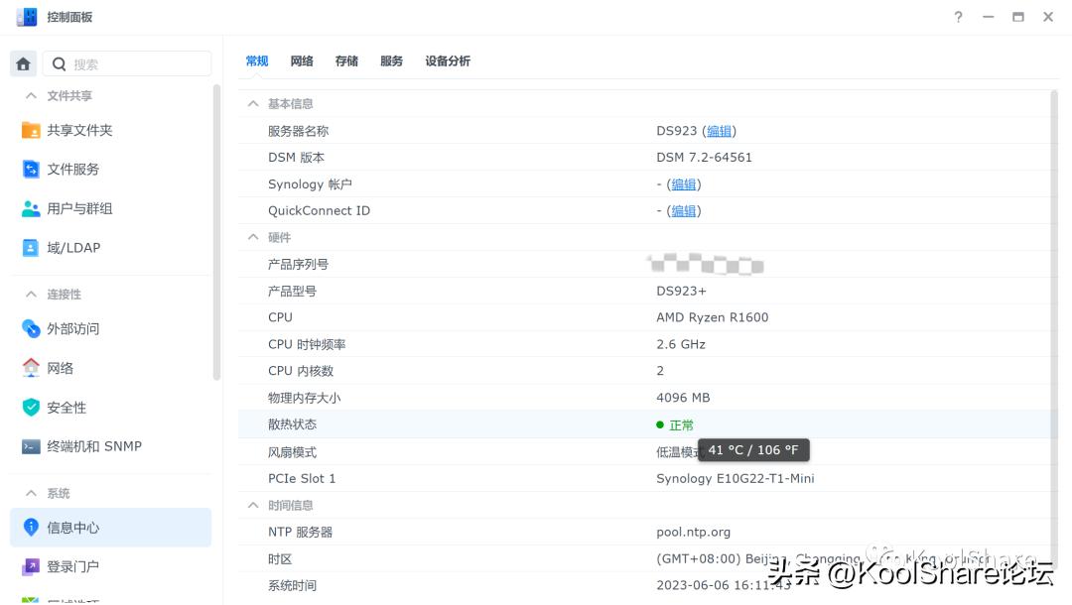Collapse the 基本信息 section

pyautogui.click(x=253, y=103)
